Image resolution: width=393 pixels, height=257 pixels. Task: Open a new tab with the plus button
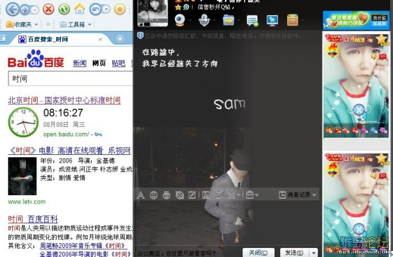click(120, 39)
